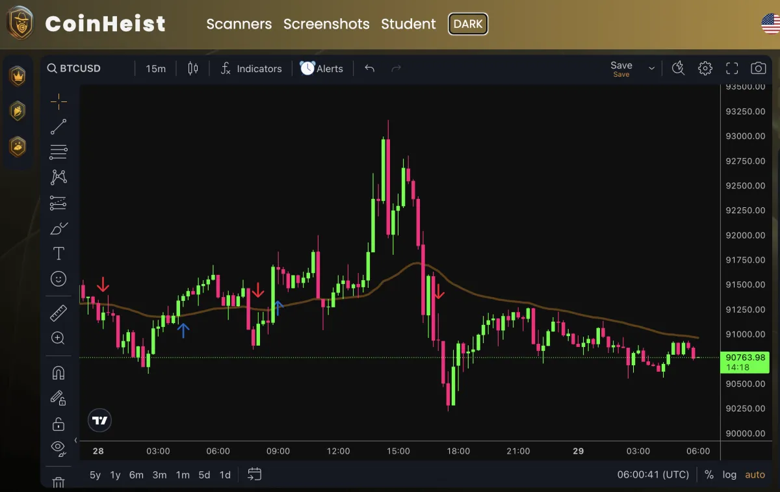Set the date range to 3m
This screenshot has height=492, width=780.
click(159, 474)
